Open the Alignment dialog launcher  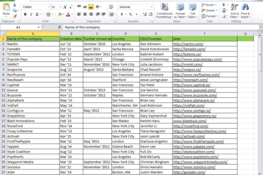coord(115,21)
